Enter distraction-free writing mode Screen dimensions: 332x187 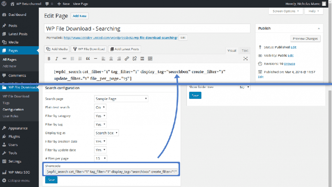(245, 58)
